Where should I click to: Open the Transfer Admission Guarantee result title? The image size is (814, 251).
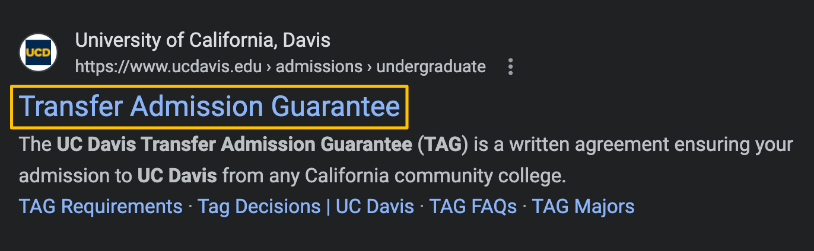[209, 107]
